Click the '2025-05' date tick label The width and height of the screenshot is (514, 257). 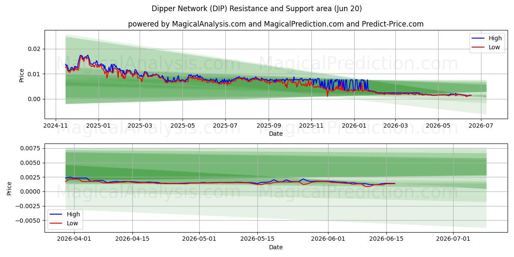click(183, 126)
